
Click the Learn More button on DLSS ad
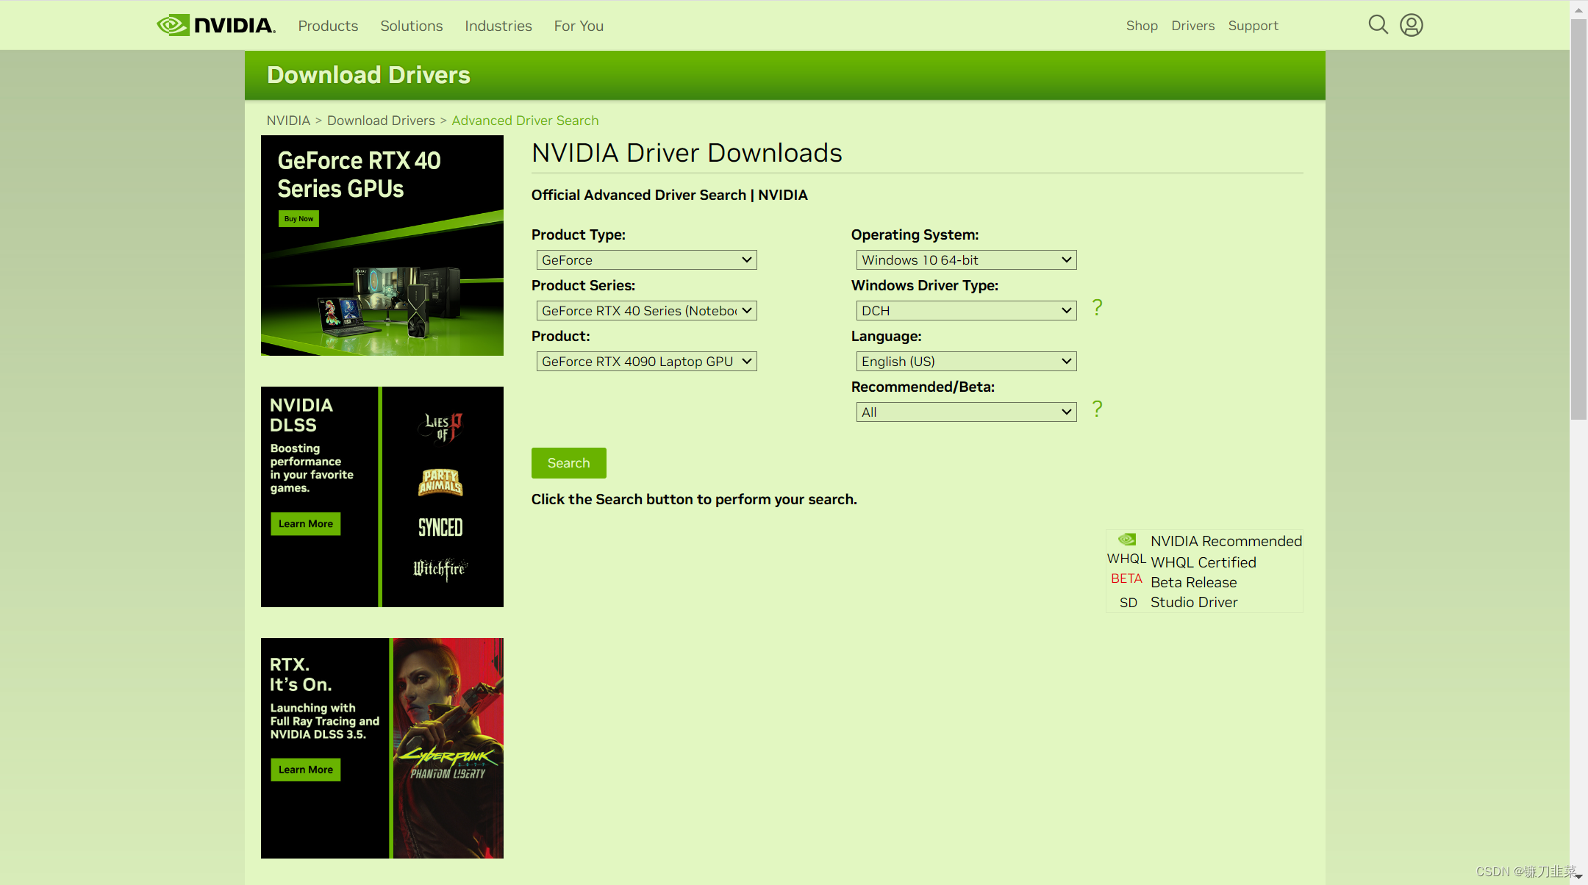click(x=307, y=523)
